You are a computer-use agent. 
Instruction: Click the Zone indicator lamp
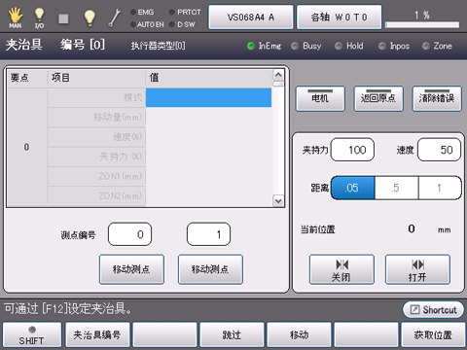426,46
